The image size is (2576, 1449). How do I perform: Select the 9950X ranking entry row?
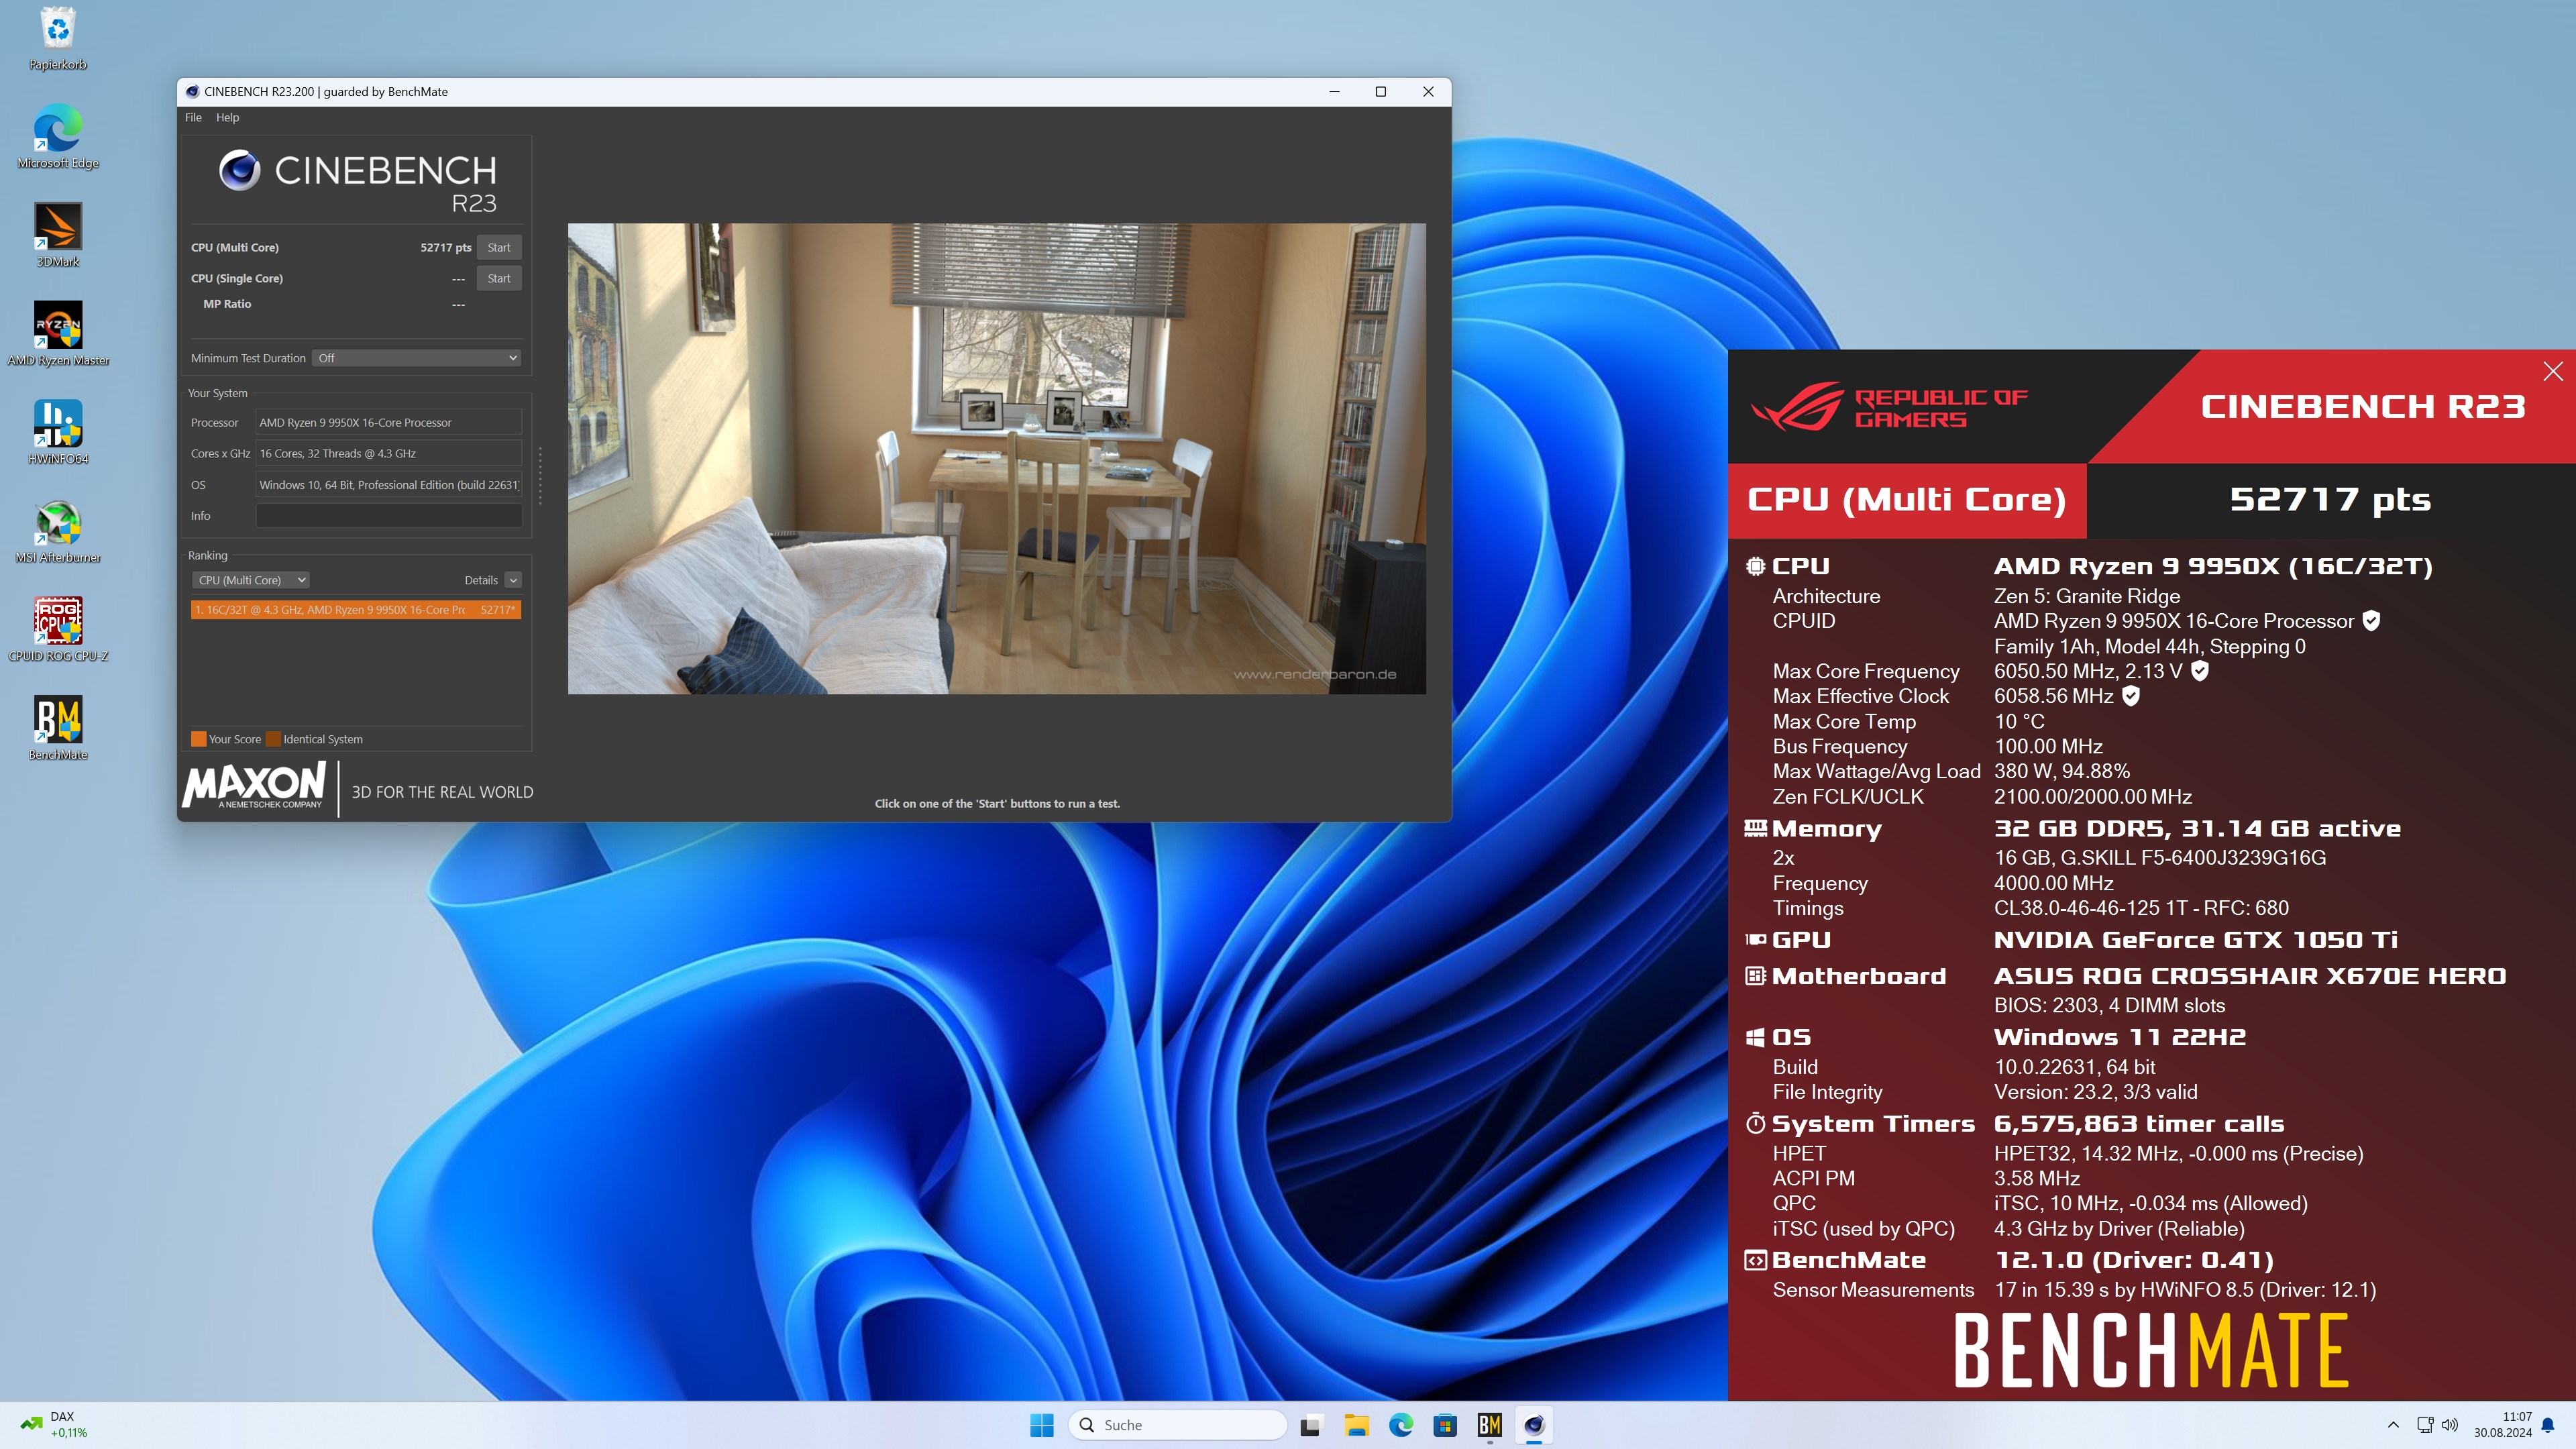click(x=355, y=610)
